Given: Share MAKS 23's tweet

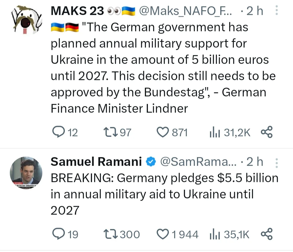Looking at the screenshot, I should 266,132.
